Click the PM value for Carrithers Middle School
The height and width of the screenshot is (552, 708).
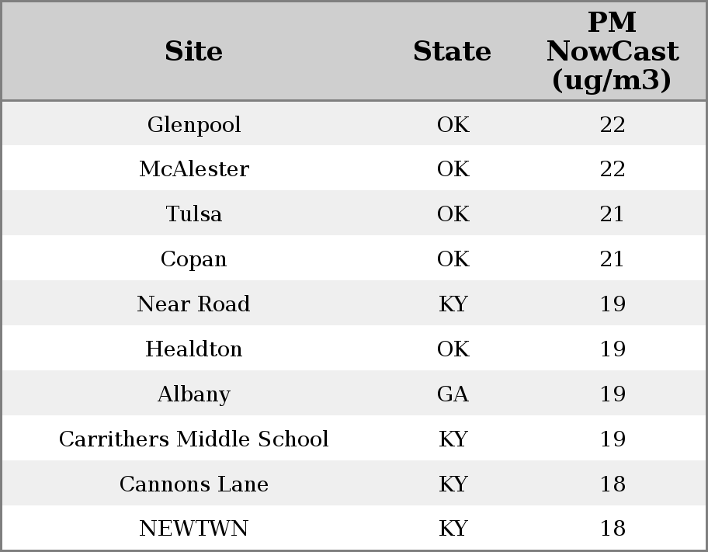point(613,439)
